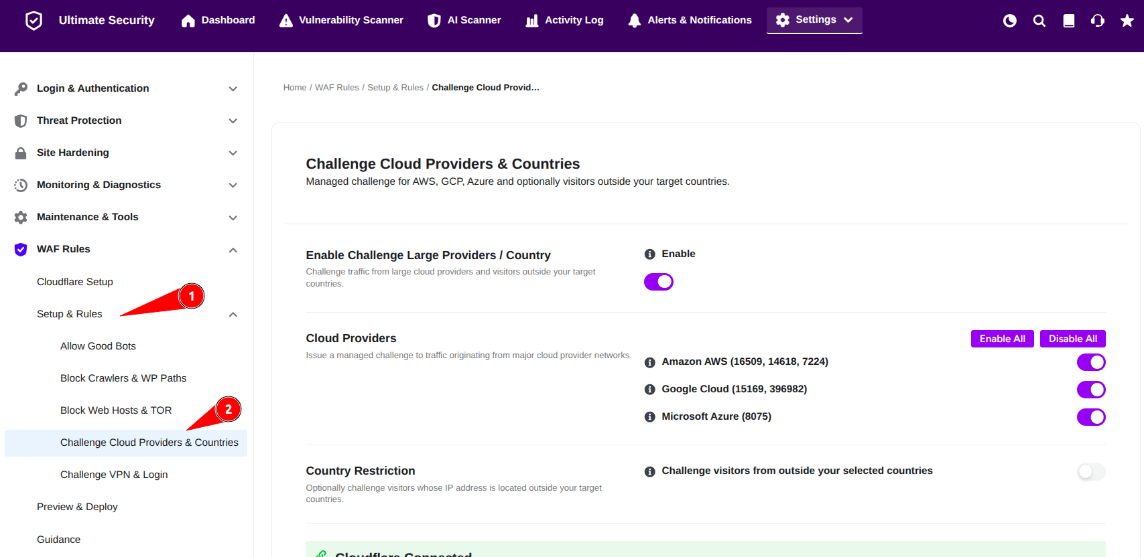Toggle off Amazon AWS challenge

[x=1091, y=362]
